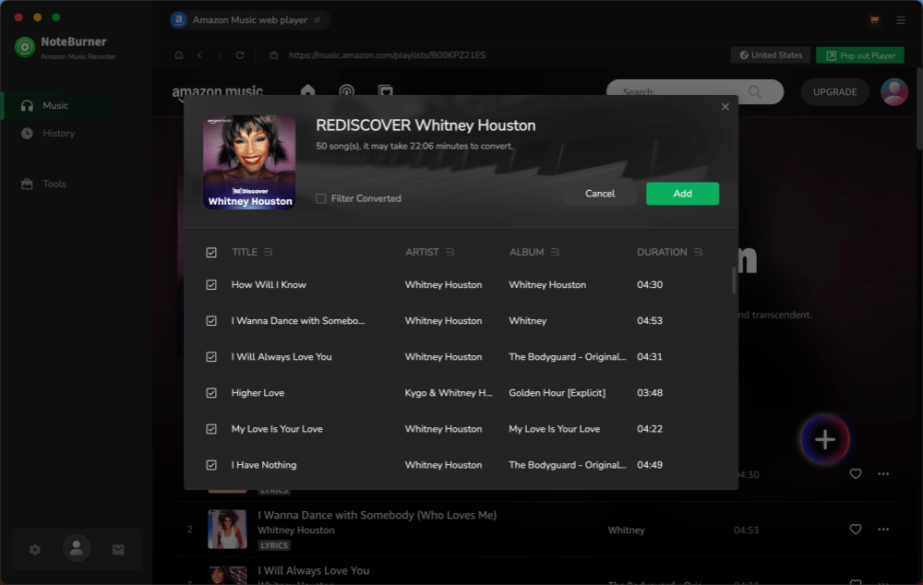Click I Wanna Dance with Somebody album art
The width and height of the screenshot is (923, 585).
[x=227, y=529]
